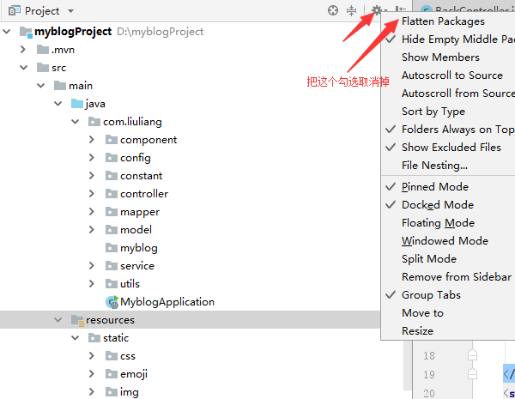This screenshot has height=399, width=515.
Task: Choose Remove from Sidebar
Action: (x=448, y=277)
